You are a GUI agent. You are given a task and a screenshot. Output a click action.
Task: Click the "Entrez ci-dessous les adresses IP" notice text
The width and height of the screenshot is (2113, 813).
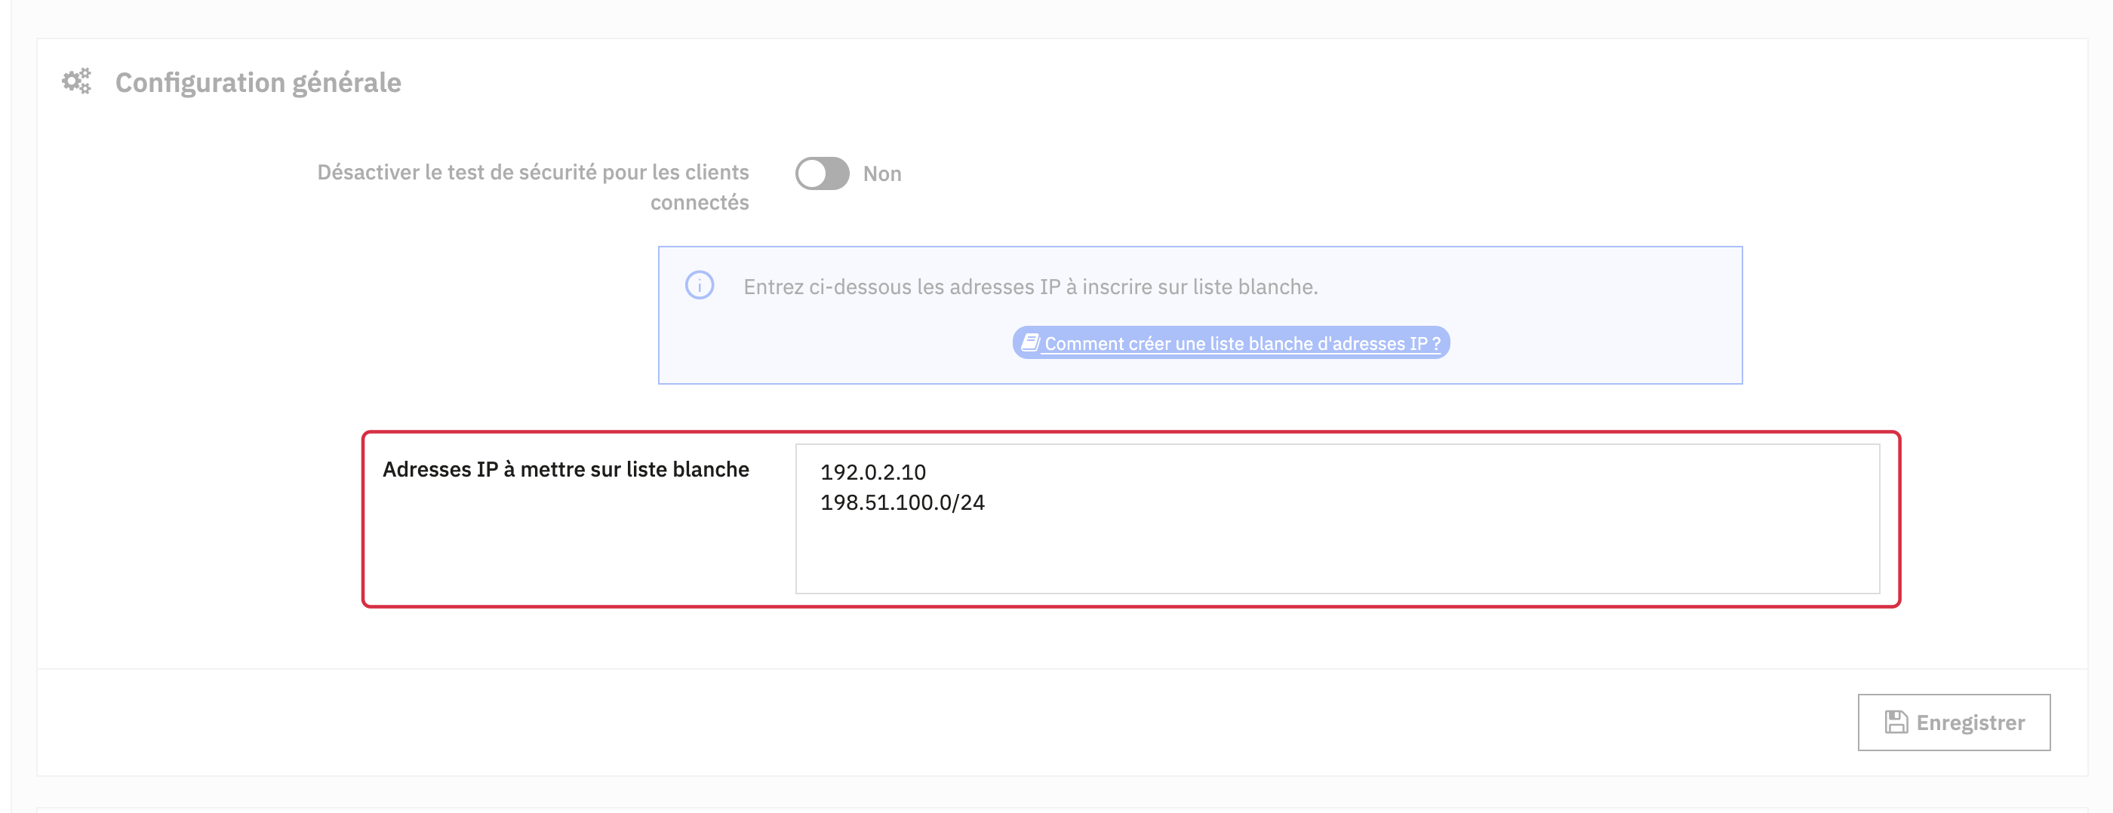coord(1030,287)
